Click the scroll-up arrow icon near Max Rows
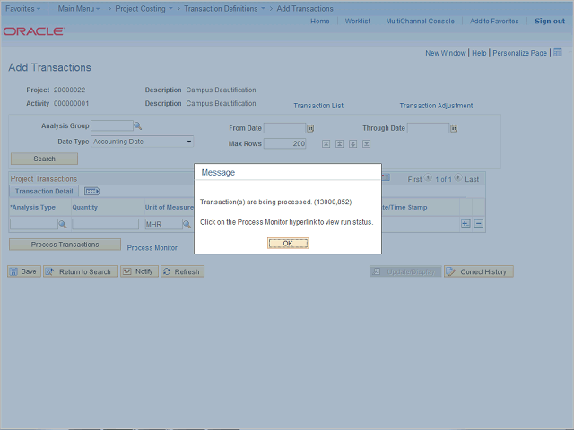Viewport: 574px width, 430px height. tap(339, 143)
